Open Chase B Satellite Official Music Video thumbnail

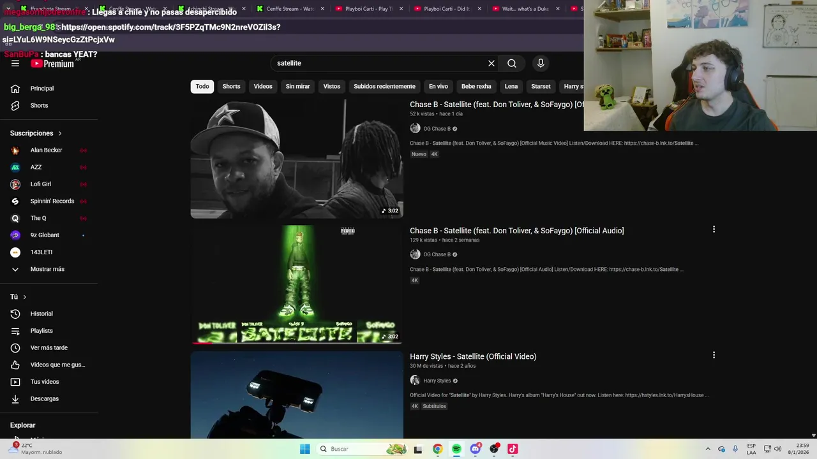(297, 159)
